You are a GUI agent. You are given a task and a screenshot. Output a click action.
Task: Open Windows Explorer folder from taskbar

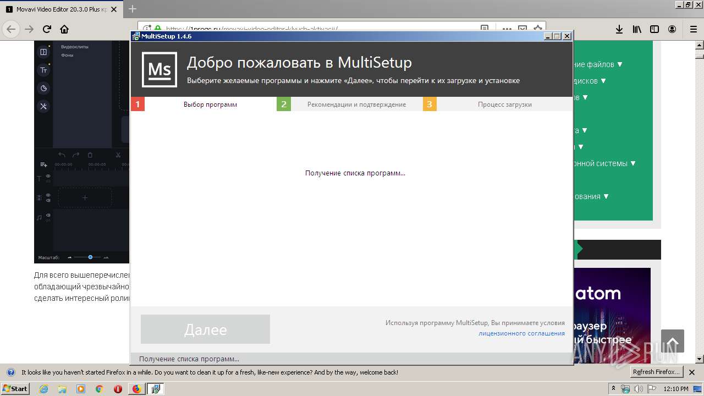click(x=62, y=389)
